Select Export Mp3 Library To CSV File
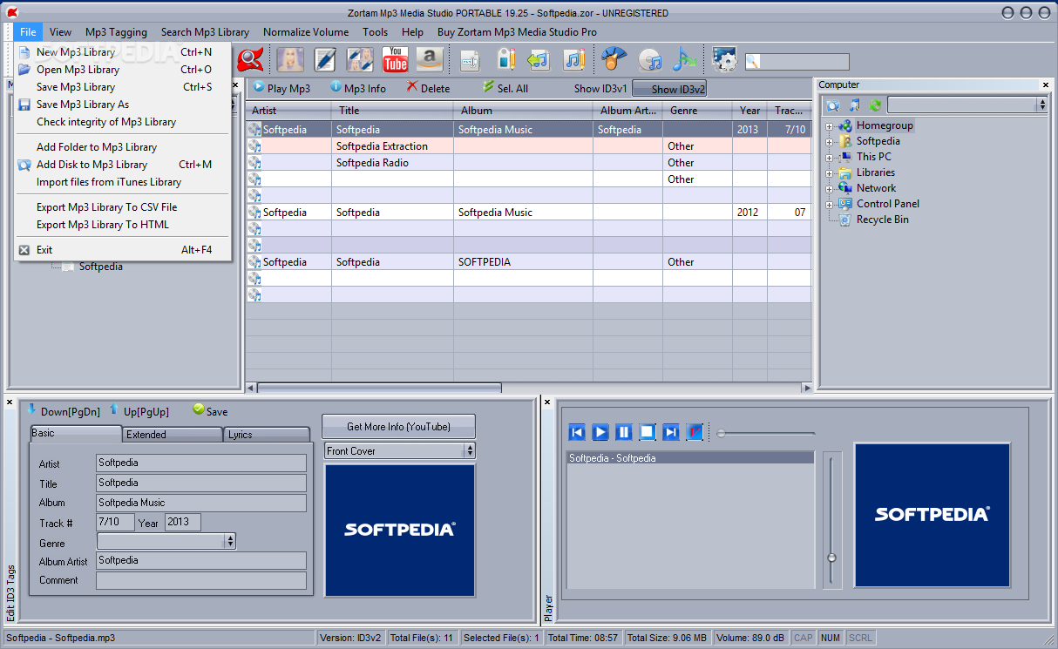The height and width of the screenshot is (649, 1058). pyautogui.click(x=123, y=207)
